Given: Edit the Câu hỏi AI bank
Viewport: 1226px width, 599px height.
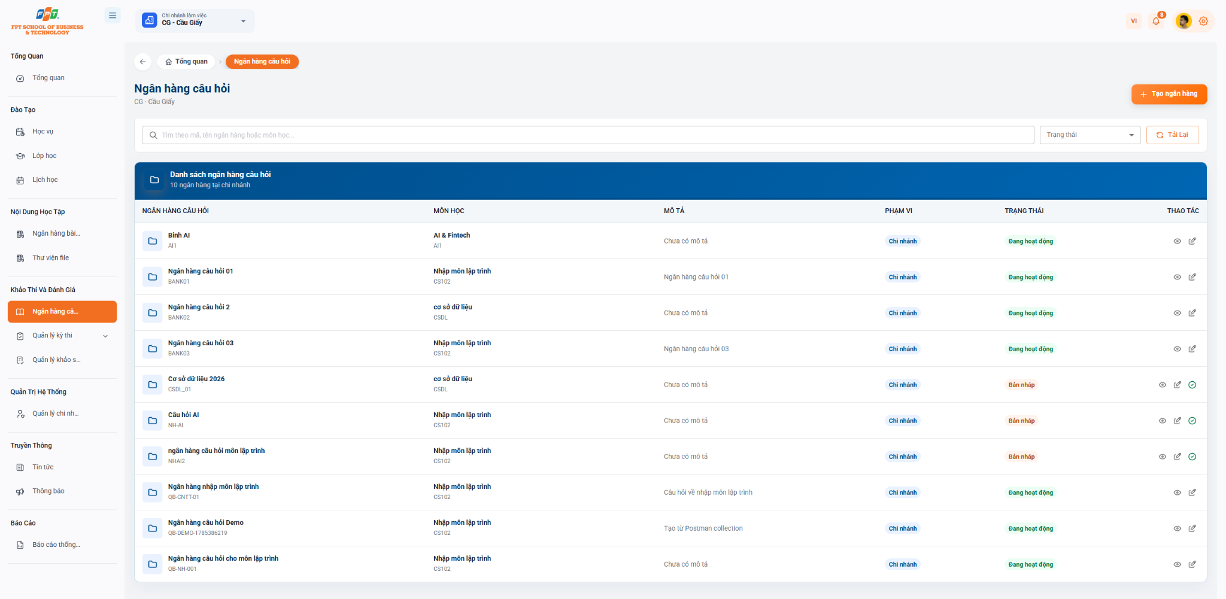Looking at the screenshot, I should click(x=1177, y=421).
